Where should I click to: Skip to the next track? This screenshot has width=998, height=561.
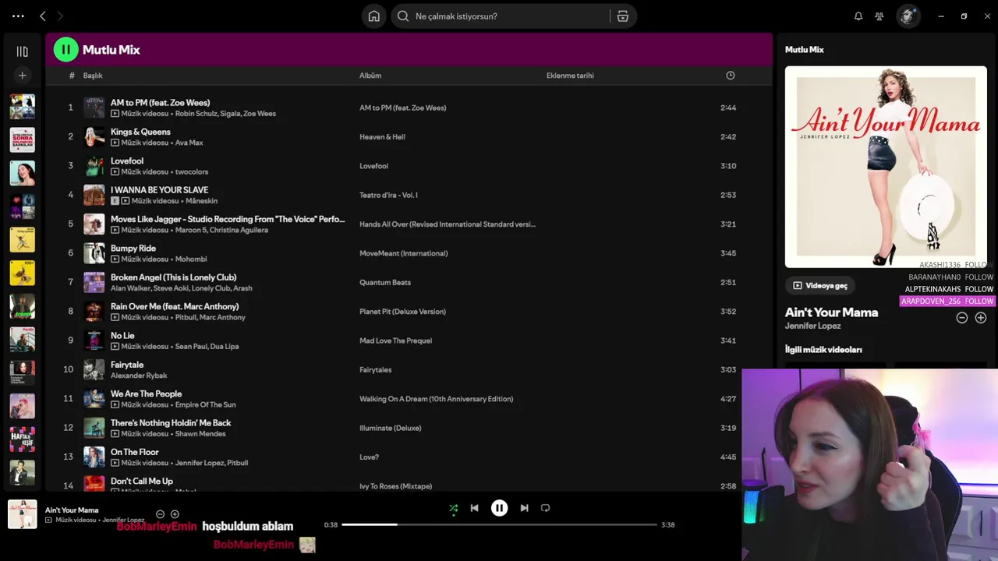524,508
